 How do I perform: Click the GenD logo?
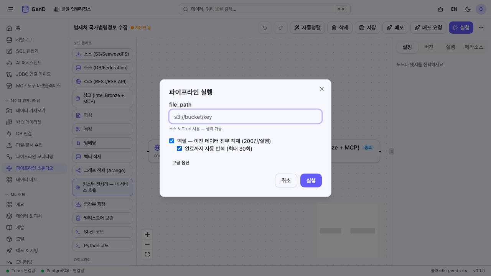(34, 9)
